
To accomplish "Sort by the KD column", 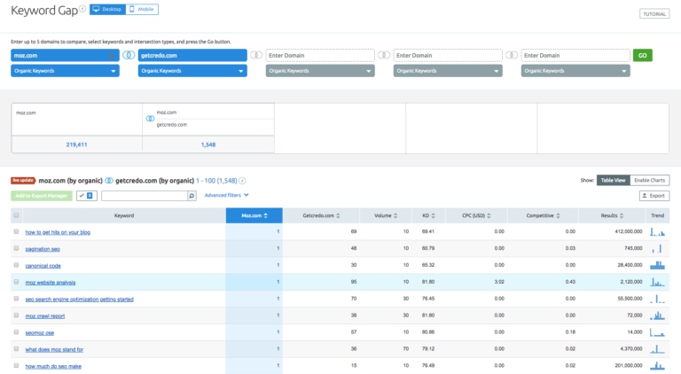I will pyautogui.click(x=428, y=215).
